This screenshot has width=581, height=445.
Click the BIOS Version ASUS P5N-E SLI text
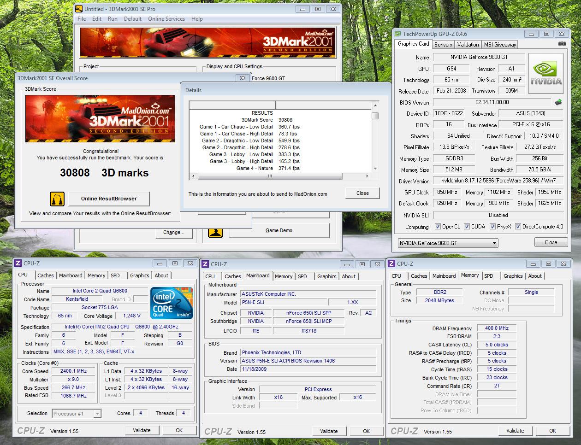(x=308, y=361)
